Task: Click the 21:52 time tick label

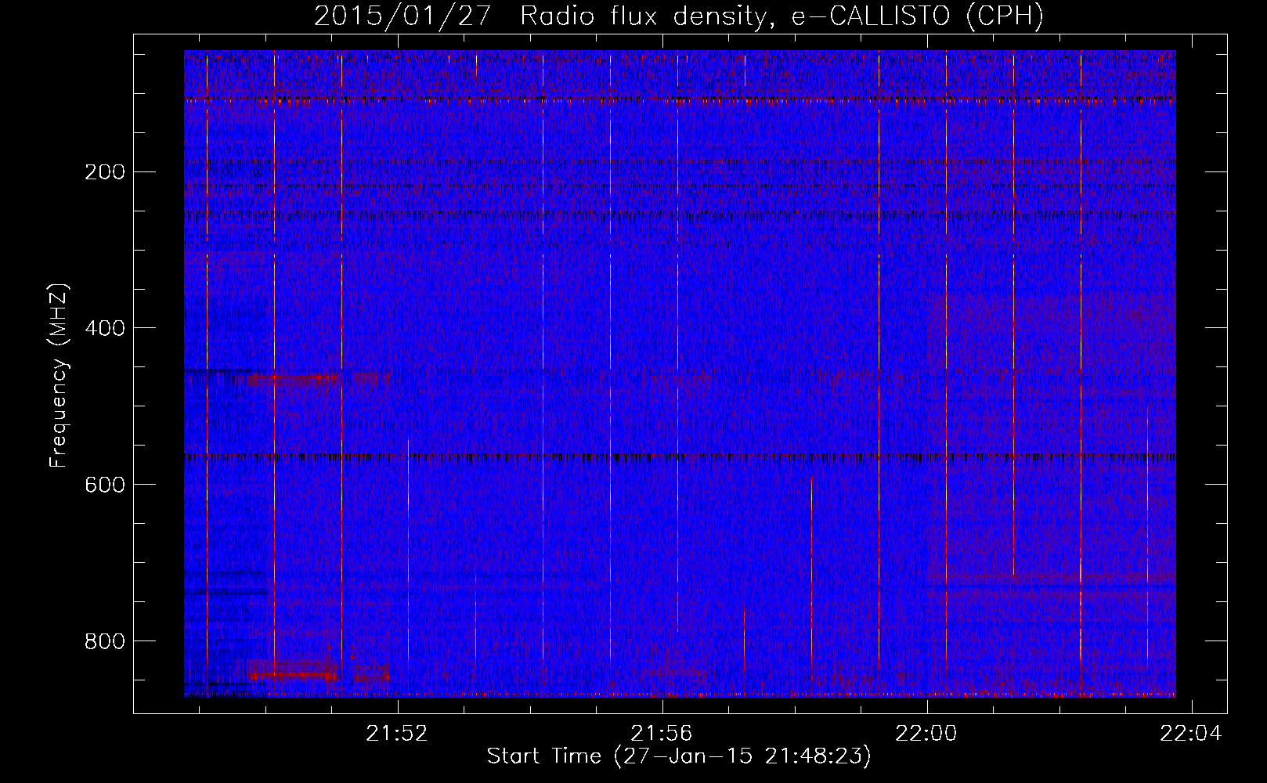Action: tap(397, 734)
